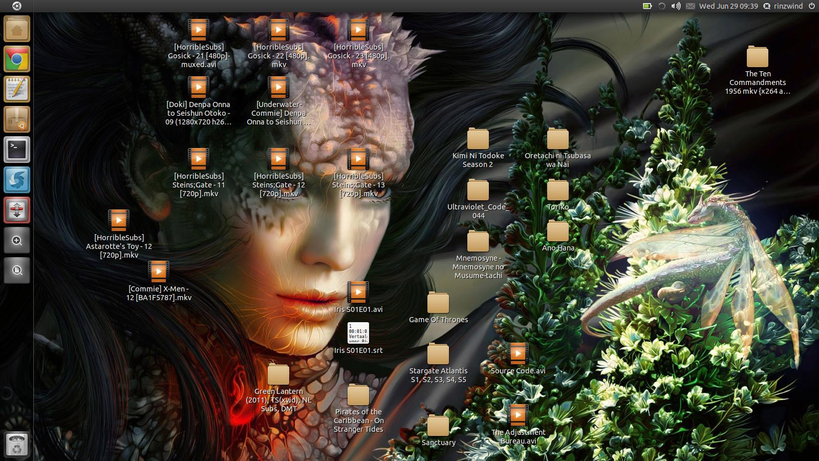This screenshot has height=461, width=819.
Task: Open the clock Wed Jun 29 09:39
Action: [728, 6]
